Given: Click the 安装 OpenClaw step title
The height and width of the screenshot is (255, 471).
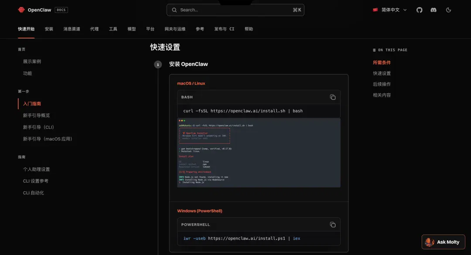Looking at the screenshot, I should [x=188, y=64].
